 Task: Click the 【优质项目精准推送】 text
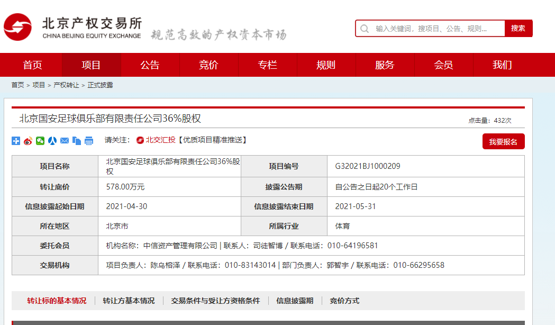click(x=212, y=140)
